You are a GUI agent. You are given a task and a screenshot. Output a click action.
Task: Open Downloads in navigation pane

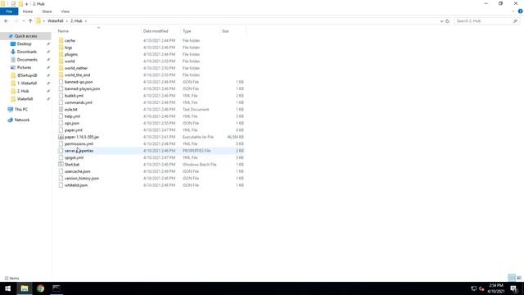point(27,52)
